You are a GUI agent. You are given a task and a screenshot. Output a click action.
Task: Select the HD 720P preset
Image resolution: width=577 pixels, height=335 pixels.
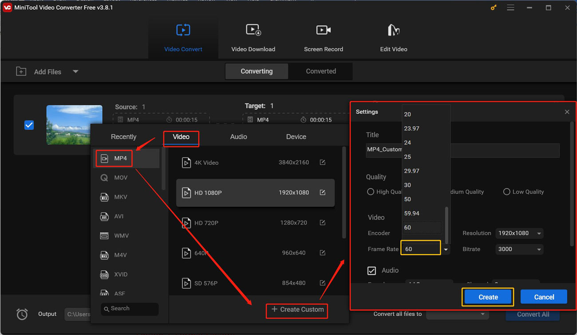coord(255,223)
